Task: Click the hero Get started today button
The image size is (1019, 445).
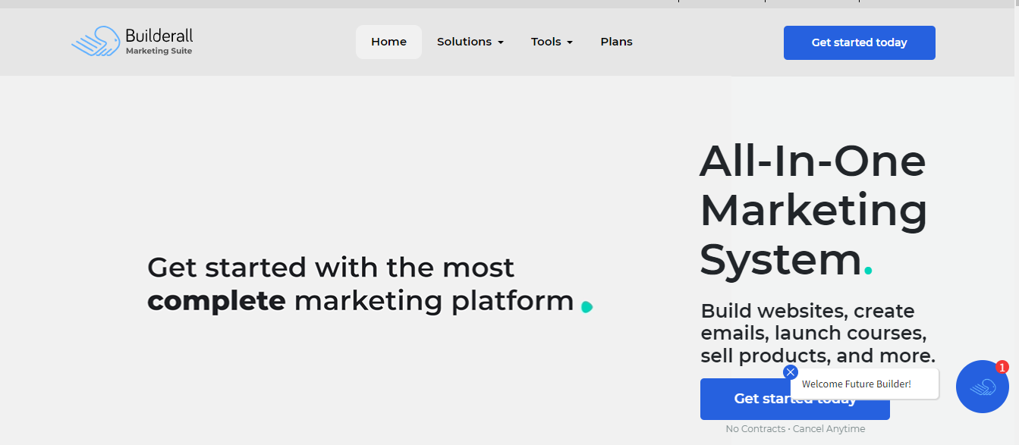Action: pyautogui.click(x=744, y=399)
